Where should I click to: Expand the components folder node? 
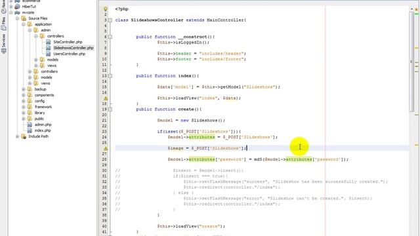[24, 95]
